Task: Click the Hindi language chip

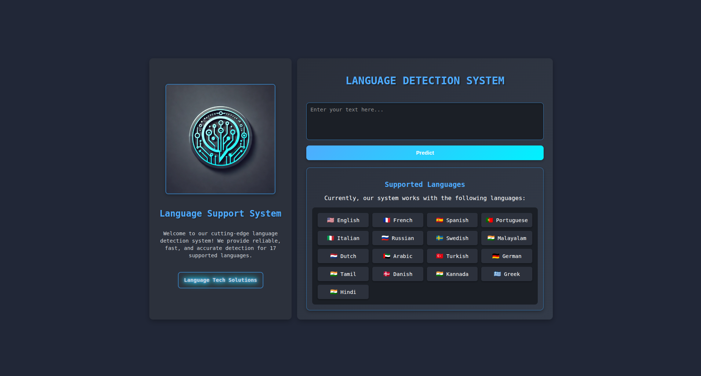Action: [x=343, y=292]
